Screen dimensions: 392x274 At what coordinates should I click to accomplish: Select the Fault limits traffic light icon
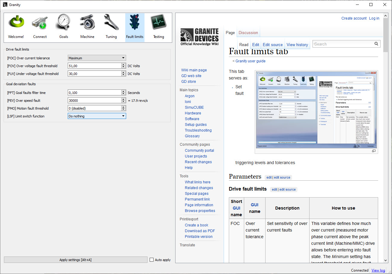[x=135, y=27]
